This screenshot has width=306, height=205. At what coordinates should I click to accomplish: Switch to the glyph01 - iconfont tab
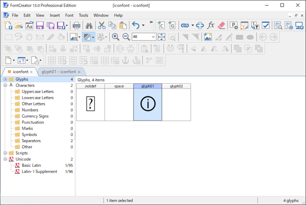(59, 72)
